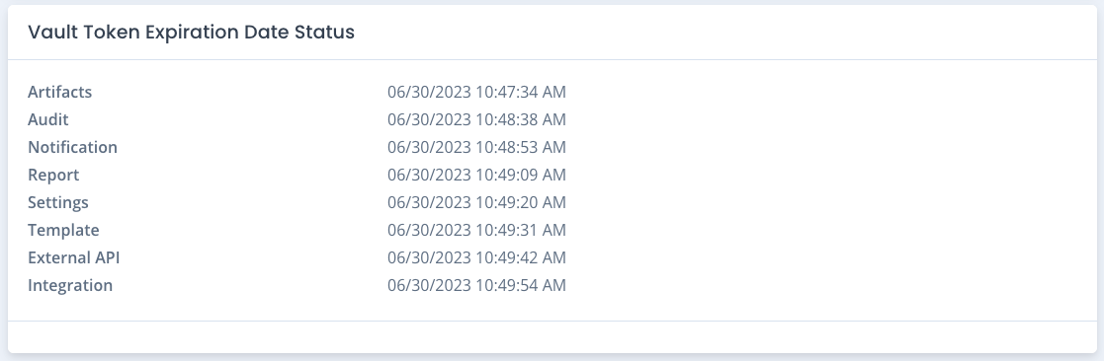1104x361 pixels.
Task: Click Audit expiration date 10:48:38 AM
Action: click(476, 119)
